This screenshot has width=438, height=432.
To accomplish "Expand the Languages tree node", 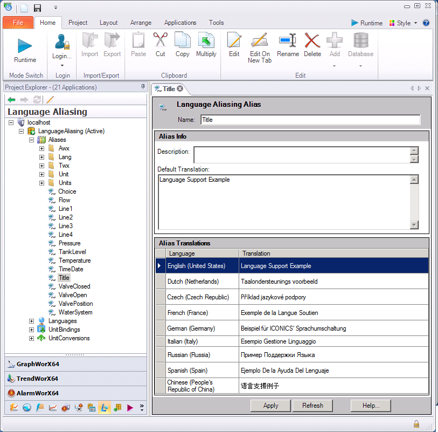I will click(32, 321).
